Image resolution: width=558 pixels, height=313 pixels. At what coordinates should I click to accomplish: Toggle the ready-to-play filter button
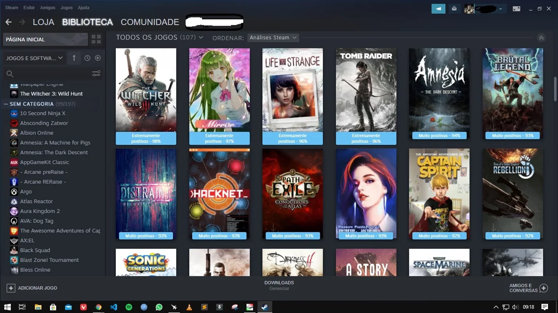pyautogui.click(x=98, y=58)
